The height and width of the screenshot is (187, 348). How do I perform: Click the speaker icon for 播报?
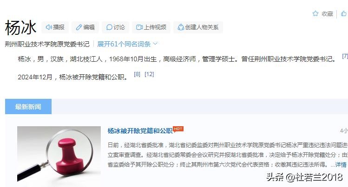[x=49, y=27]
